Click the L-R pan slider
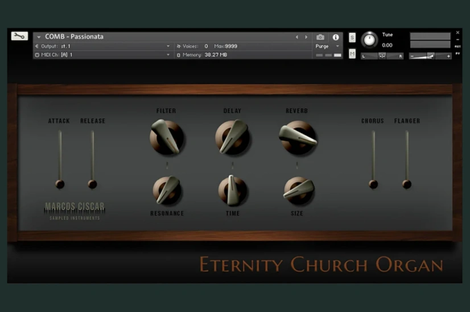The height and width of the screenshot is (312, 470). (x=382, y=56)
